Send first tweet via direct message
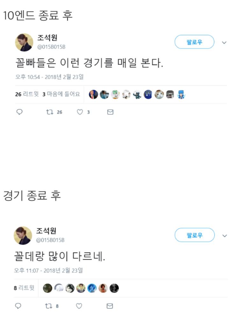This screenshot has width=239, height=318. coord(110,112)
